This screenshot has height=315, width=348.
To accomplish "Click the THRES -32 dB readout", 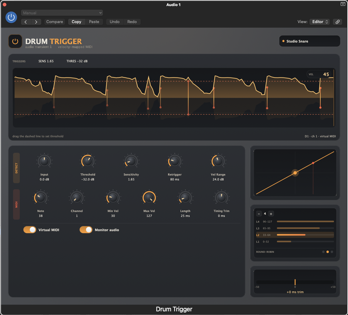I will click(77, 61).
